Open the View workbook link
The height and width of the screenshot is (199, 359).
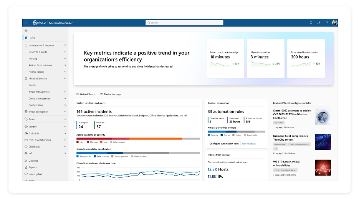coord(249,144)
